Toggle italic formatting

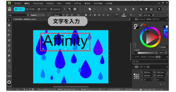[x=90, y=15]
